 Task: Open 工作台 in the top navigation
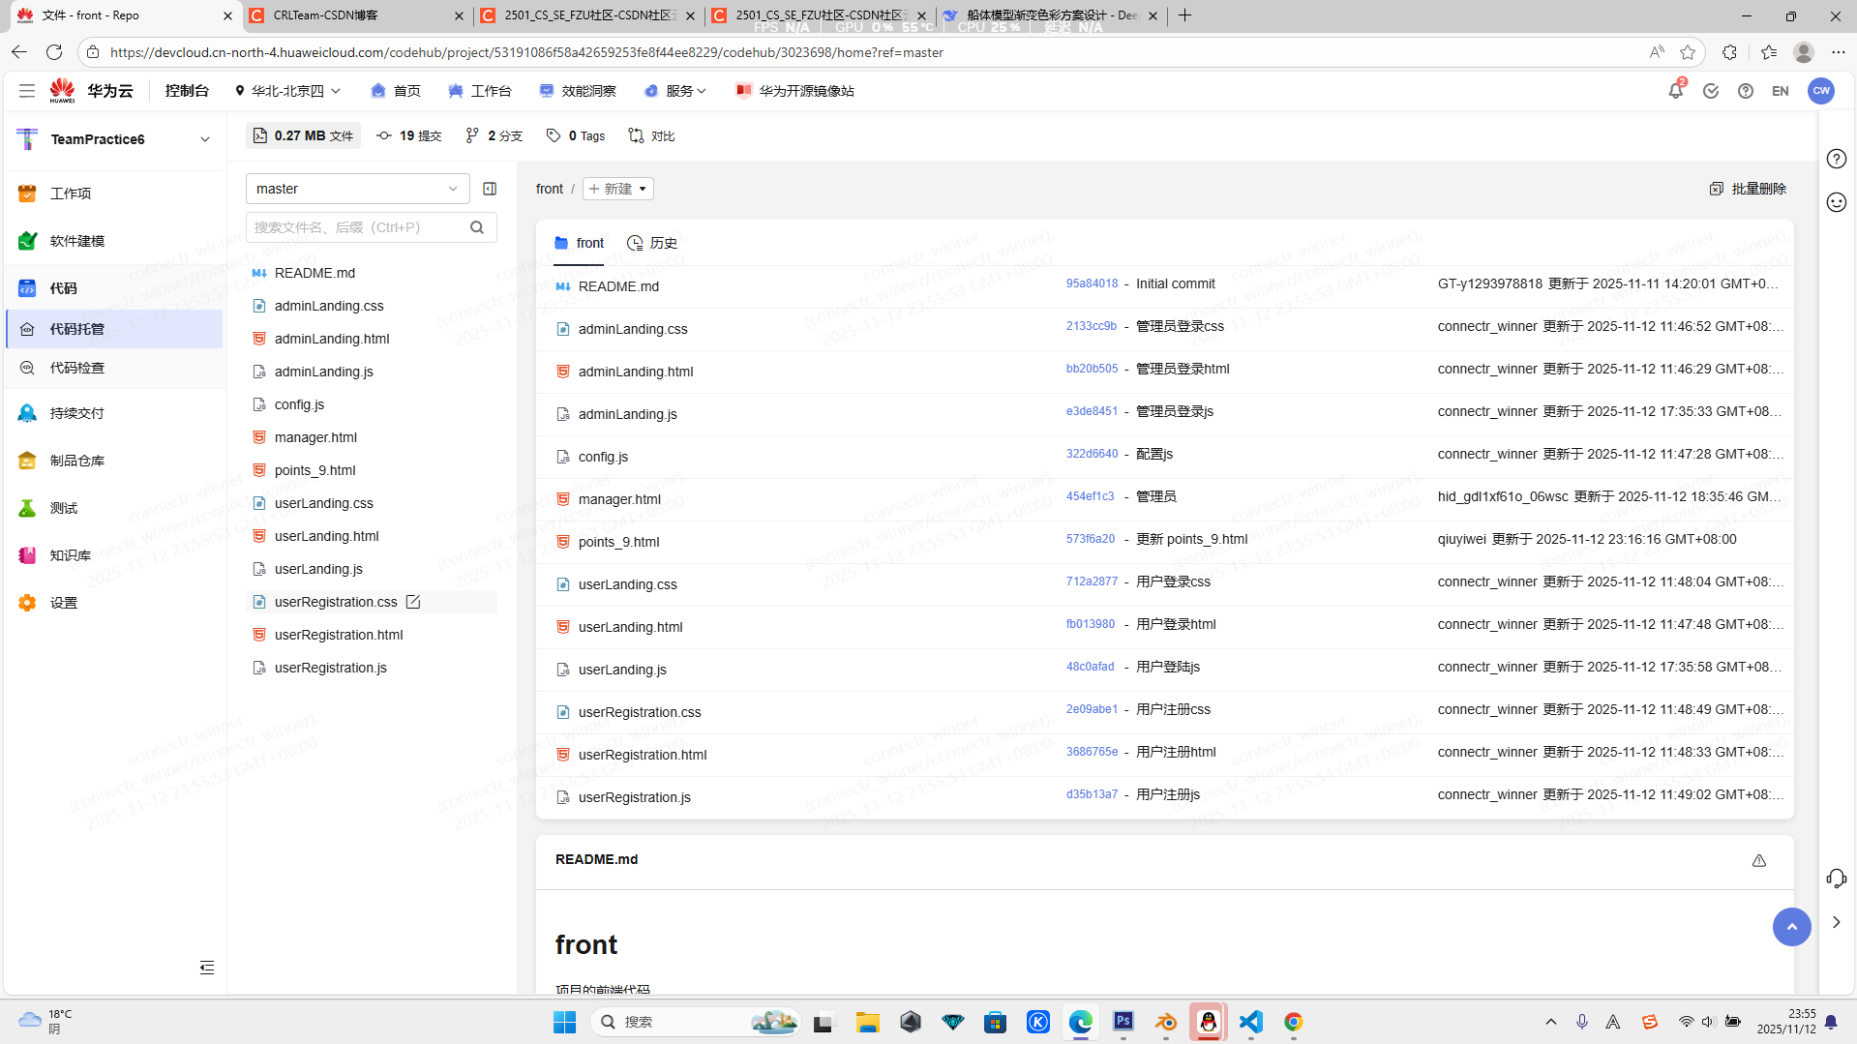point(480,91)
